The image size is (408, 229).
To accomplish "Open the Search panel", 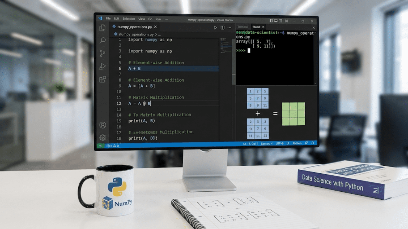I will tap(102, 40).
